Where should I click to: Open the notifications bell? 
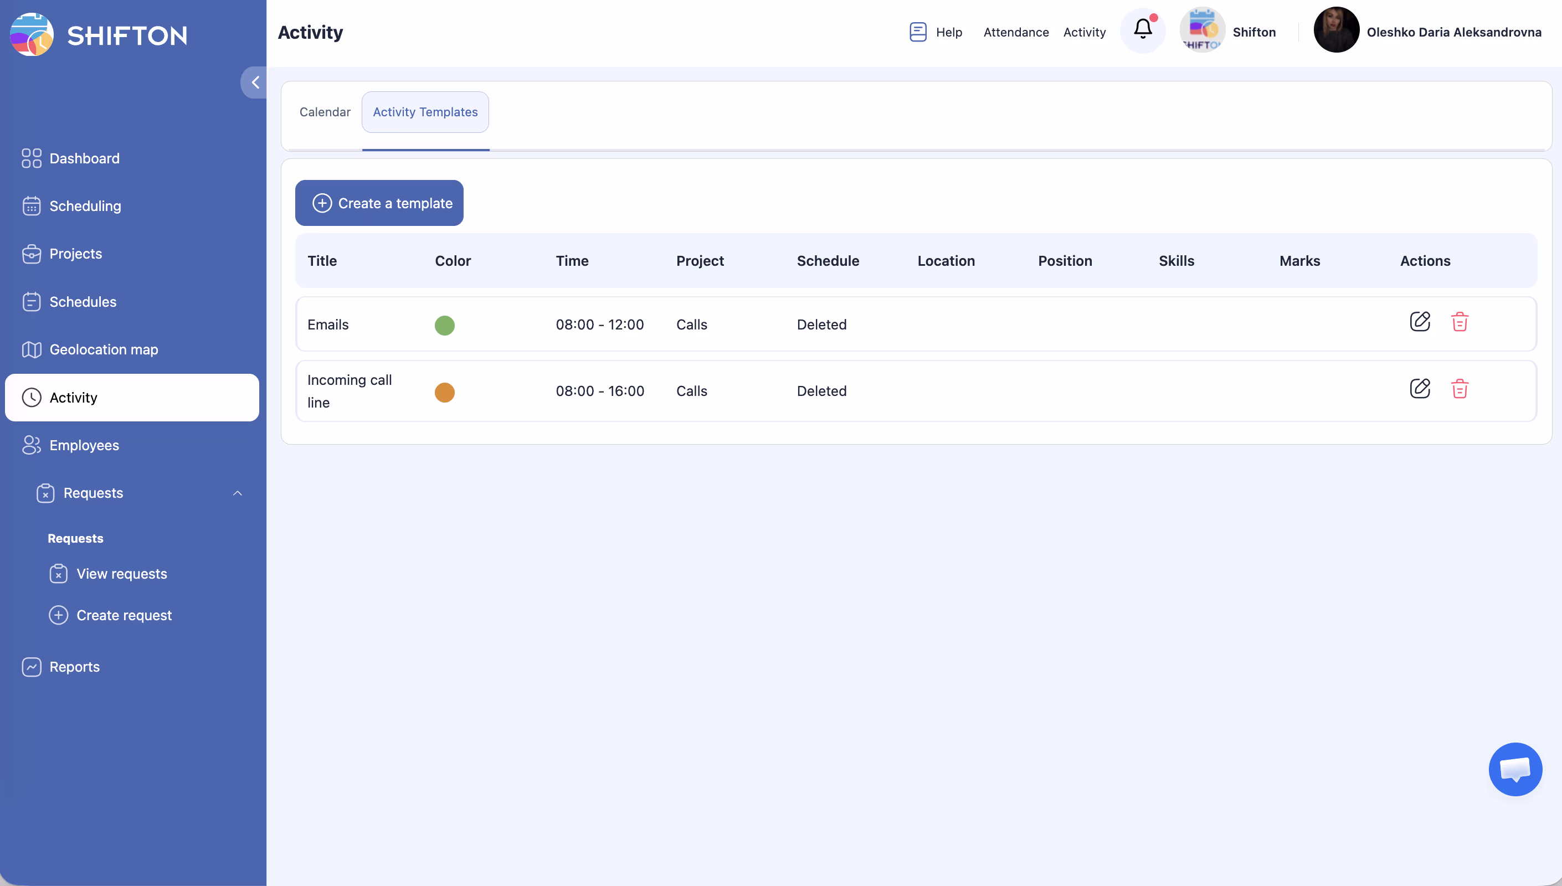tap(1142, 30)
